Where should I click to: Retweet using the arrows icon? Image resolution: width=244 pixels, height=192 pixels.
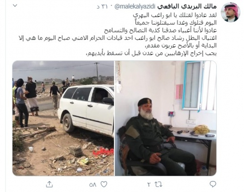point(158,185)
